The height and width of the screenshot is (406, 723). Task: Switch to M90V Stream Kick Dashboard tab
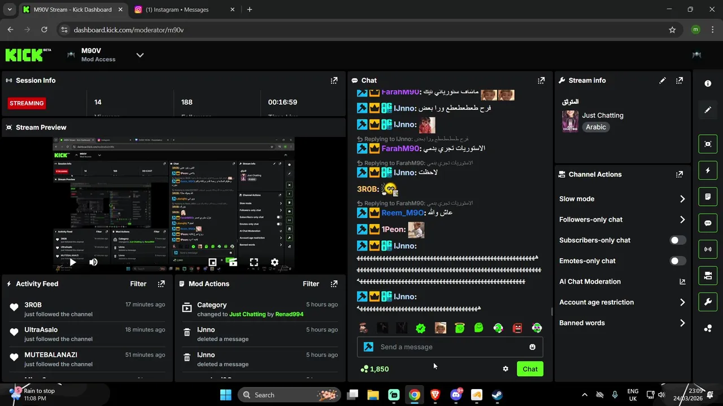tap(73, 10)
